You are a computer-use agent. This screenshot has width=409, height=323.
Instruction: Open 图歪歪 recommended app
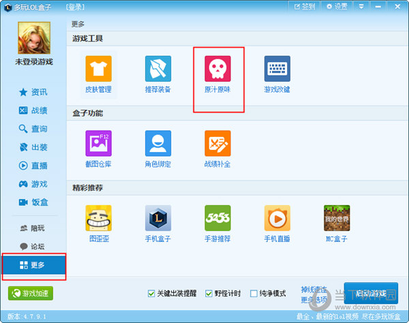(99, 224)
